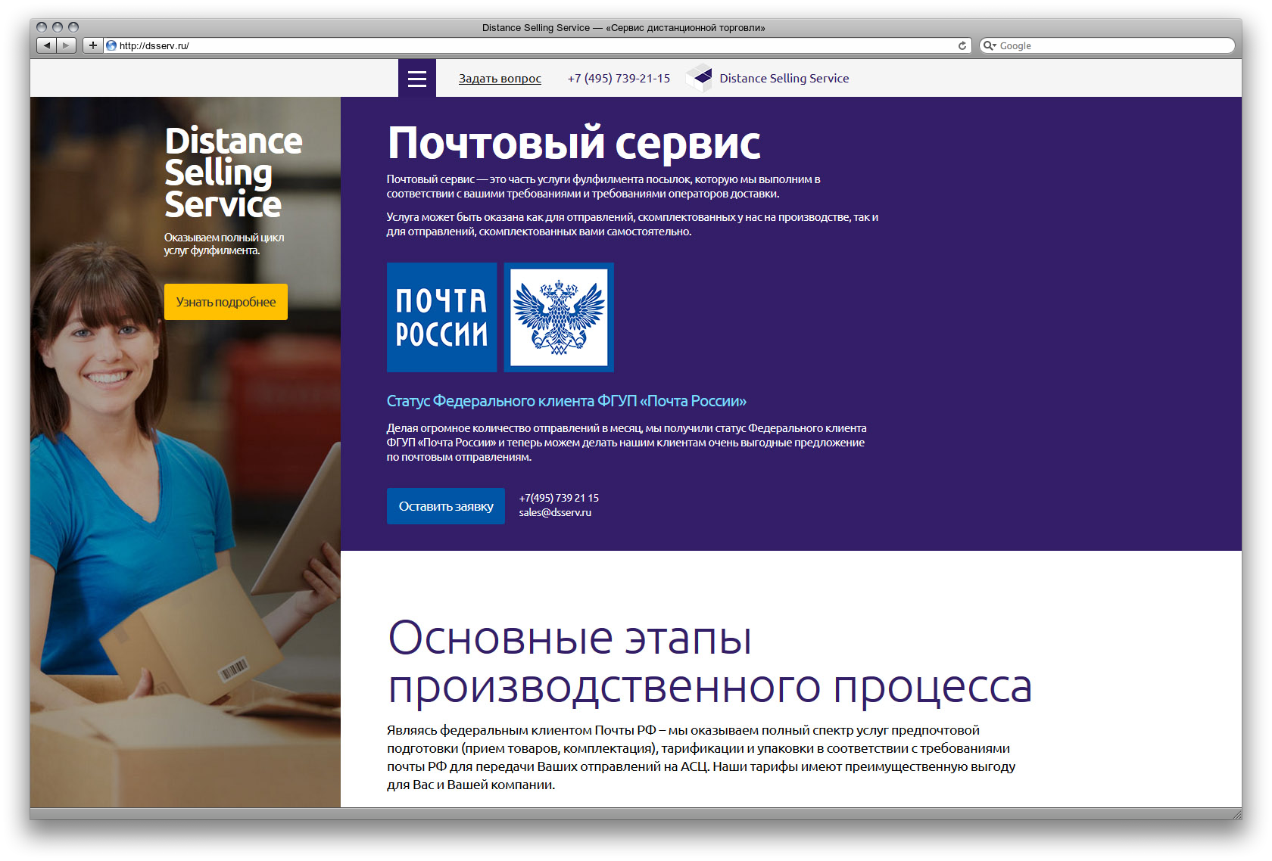Click the magnifier icon in the search field
Viewport: 1272px width, 861px height.
pyautogui.click(x=989, y=45)
